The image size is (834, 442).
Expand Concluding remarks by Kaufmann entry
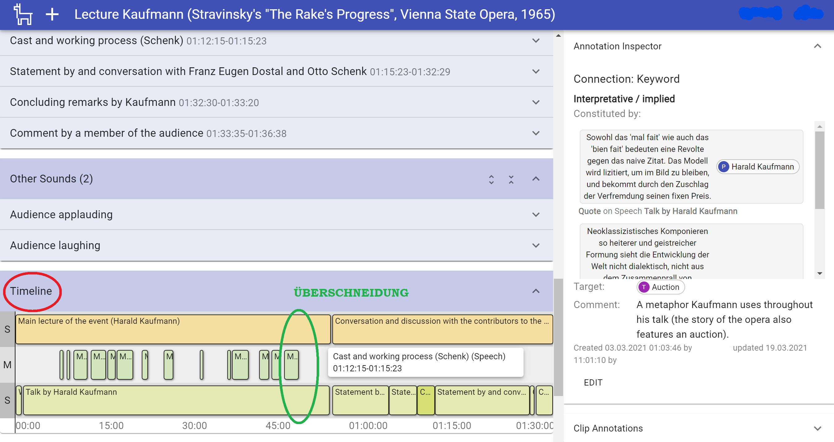tap(536, 102)
